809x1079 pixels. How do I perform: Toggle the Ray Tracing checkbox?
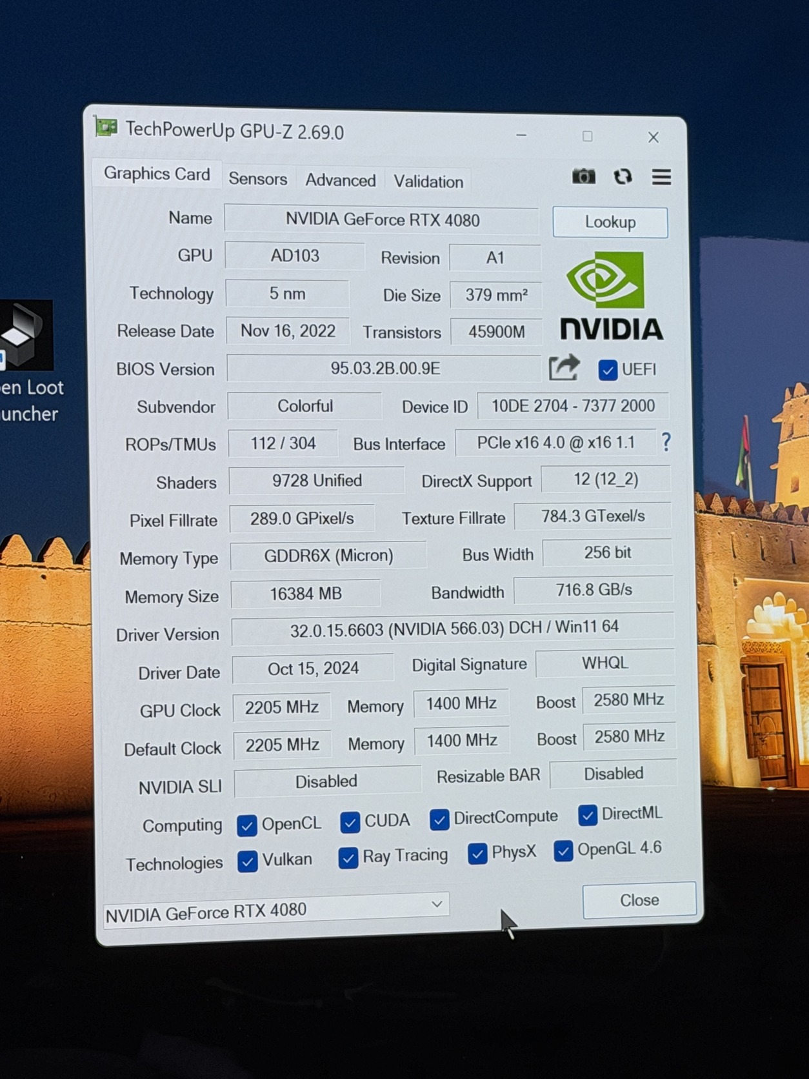coord(348,858)
